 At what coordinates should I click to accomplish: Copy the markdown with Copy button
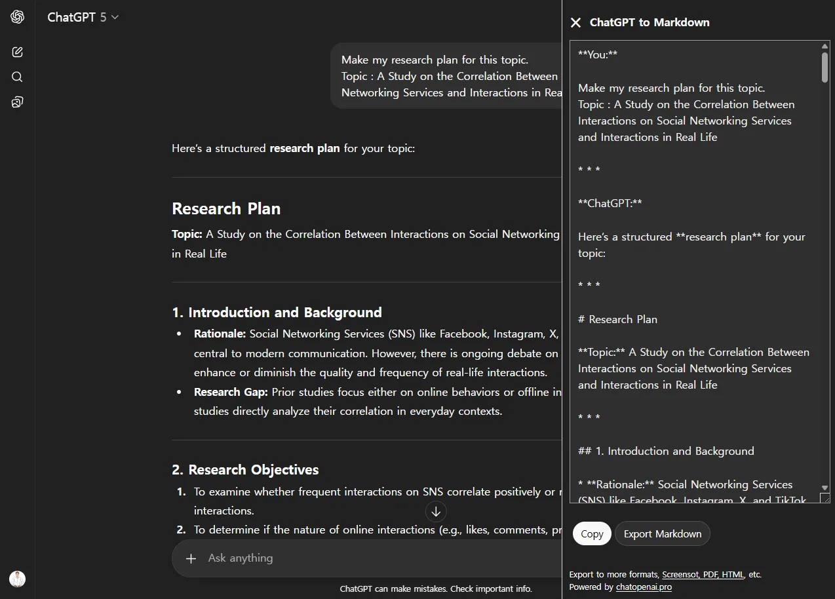tap(592, 533)
